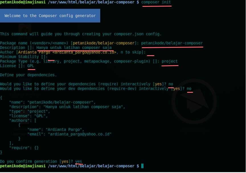Image resolution: width=246 pixels, height=173 pixels.
Task: Click the path '/var/www/html/belajar/belajar-composer' in the top prompt
Action: pos(91,2)
